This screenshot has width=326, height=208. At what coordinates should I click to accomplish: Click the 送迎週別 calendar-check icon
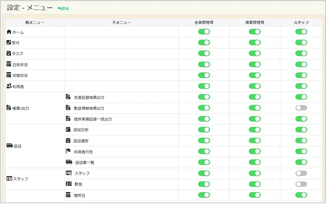[x=68, y=141]
